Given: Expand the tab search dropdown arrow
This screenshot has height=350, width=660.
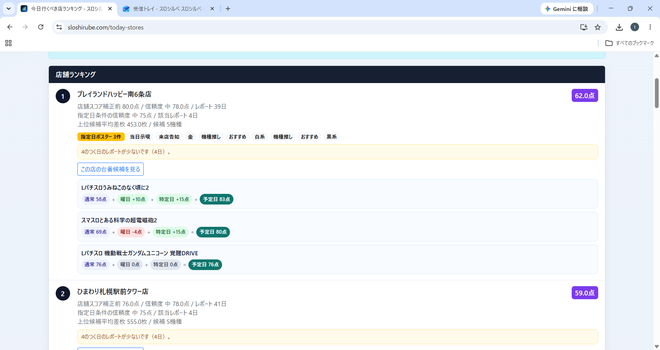Looking at the screenshot, I should 9,9.
